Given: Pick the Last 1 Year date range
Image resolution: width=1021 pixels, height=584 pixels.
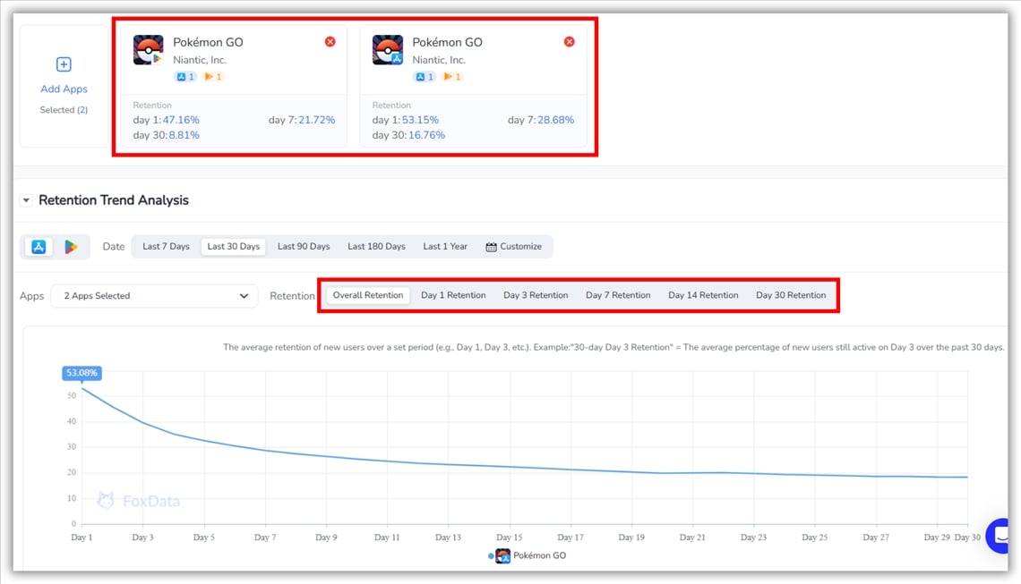Looking at the screenshot, I should 445,247.
